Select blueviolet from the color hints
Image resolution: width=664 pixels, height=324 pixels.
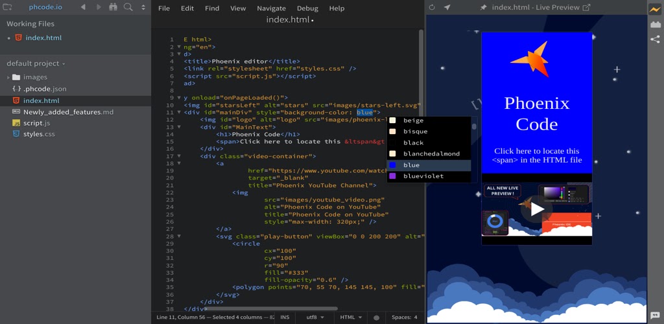[x=423, y=176]
